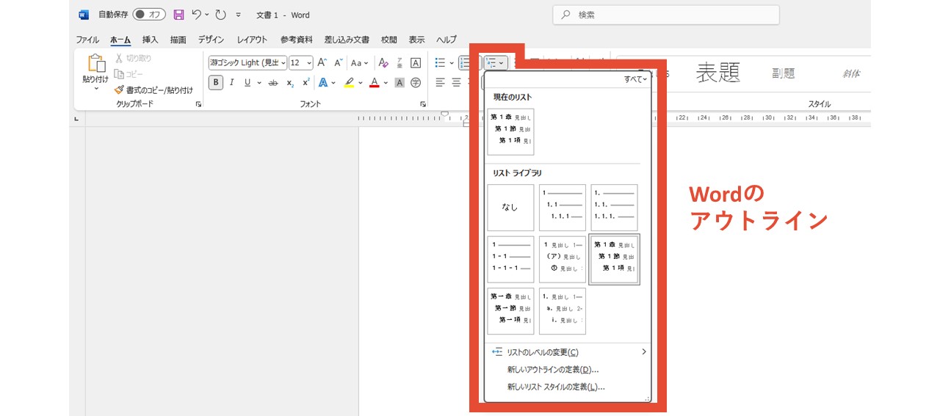940x416 pixels.
Task: Open the font size 12 dropdown
Action: [x=310, y=63]
